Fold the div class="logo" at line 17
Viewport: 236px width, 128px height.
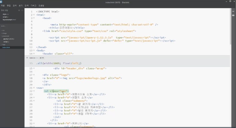point(34,75)
